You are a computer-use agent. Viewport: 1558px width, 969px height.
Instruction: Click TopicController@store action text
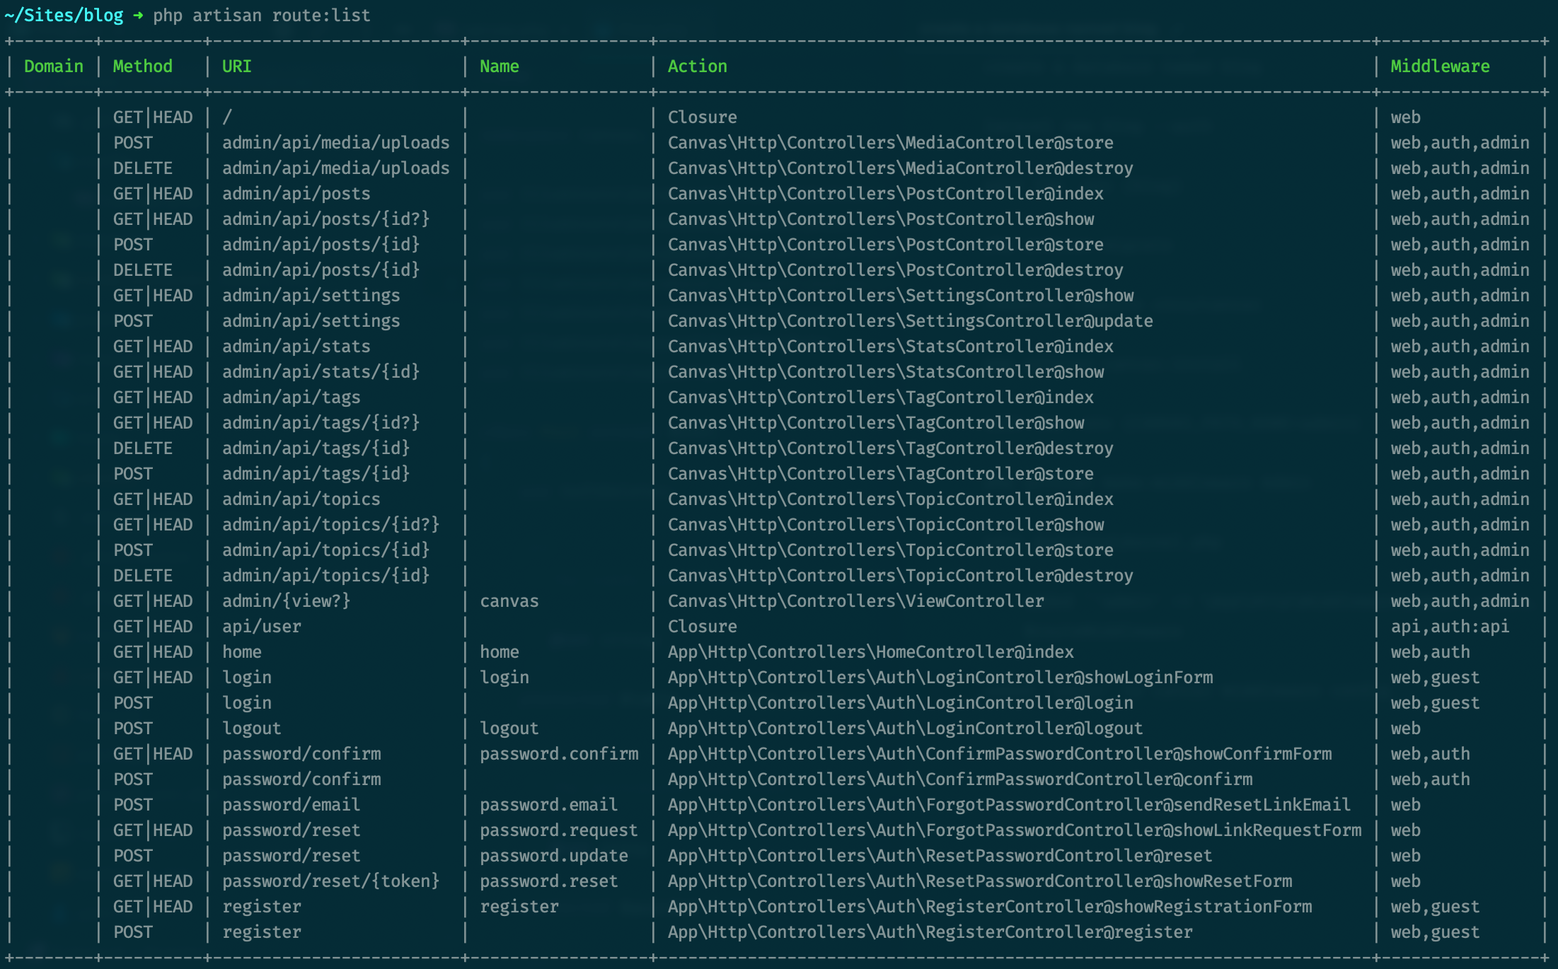coord(891,550)
